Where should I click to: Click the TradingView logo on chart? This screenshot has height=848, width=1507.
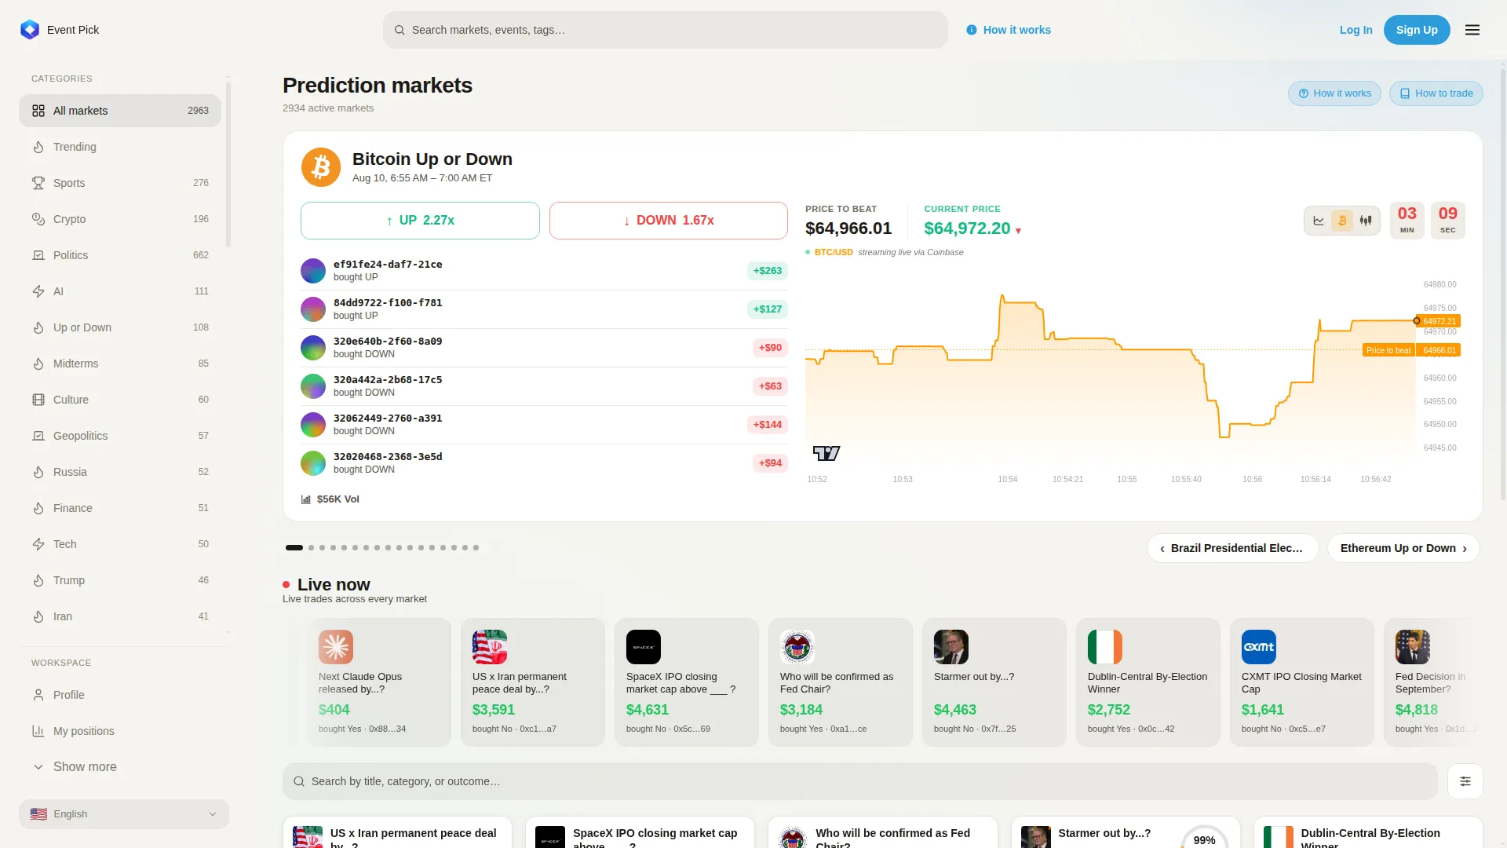(826, 453)
